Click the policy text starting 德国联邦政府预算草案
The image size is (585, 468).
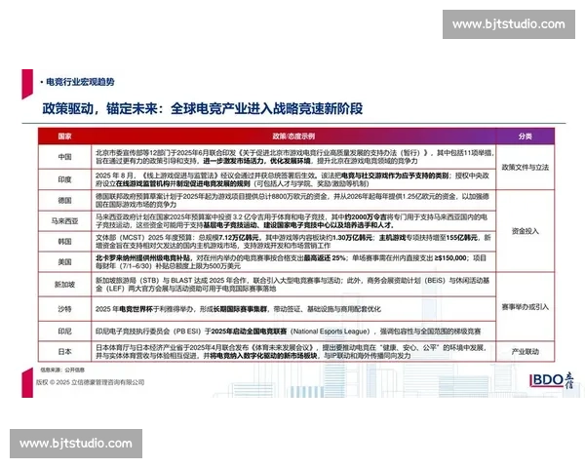coord(292,201)
